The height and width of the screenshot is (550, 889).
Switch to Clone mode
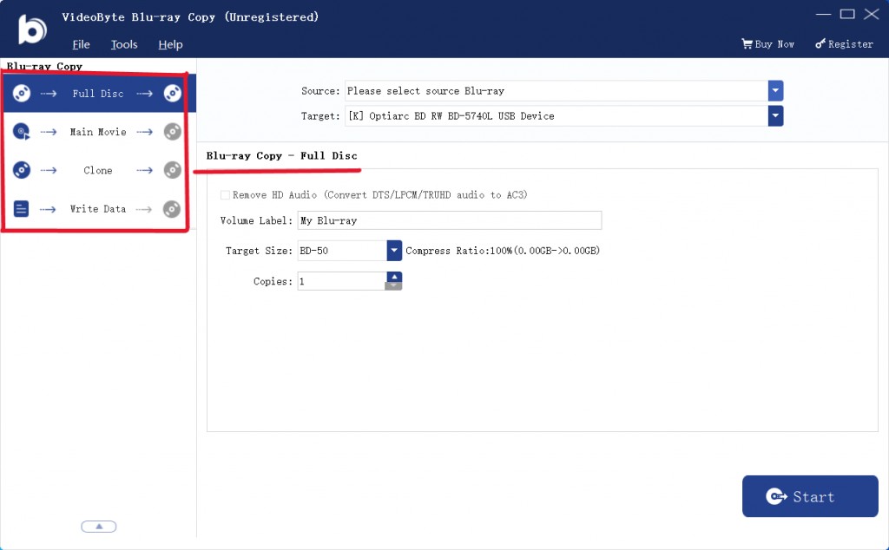98,170
